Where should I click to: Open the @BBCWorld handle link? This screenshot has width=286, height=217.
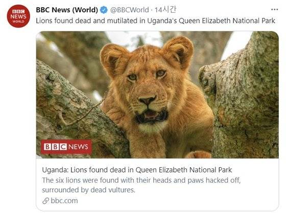[130, 10]
